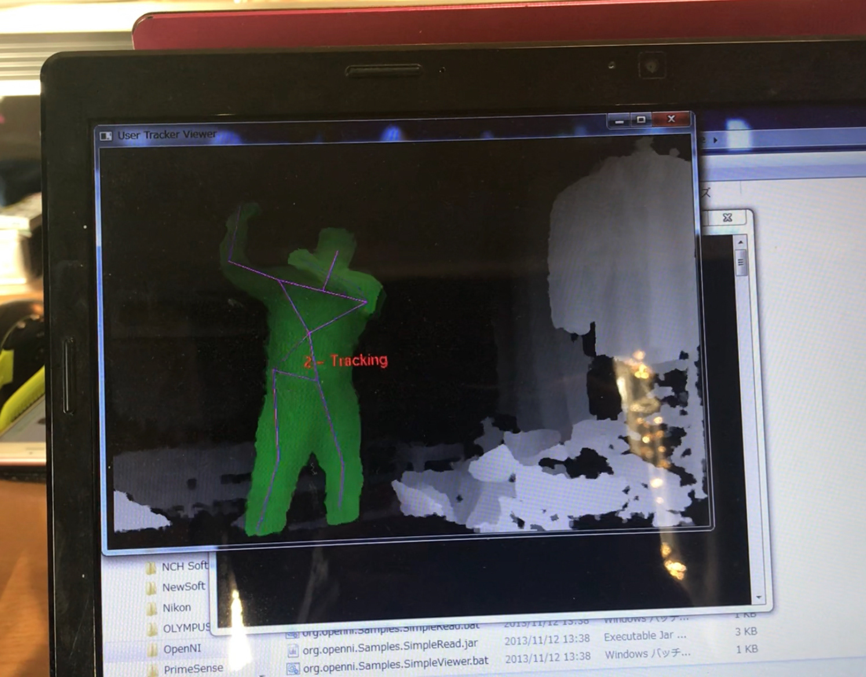Click the SimpleRead.jar date 2013/11/12 13:38

547,639
